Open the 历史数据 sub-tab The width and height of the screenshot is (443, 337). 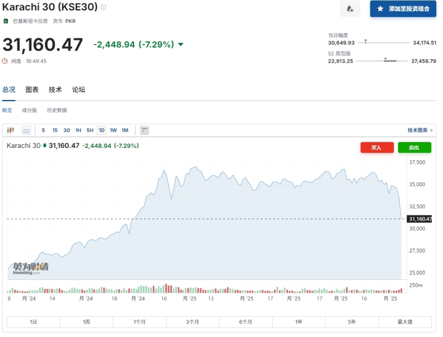pos(57,110)
